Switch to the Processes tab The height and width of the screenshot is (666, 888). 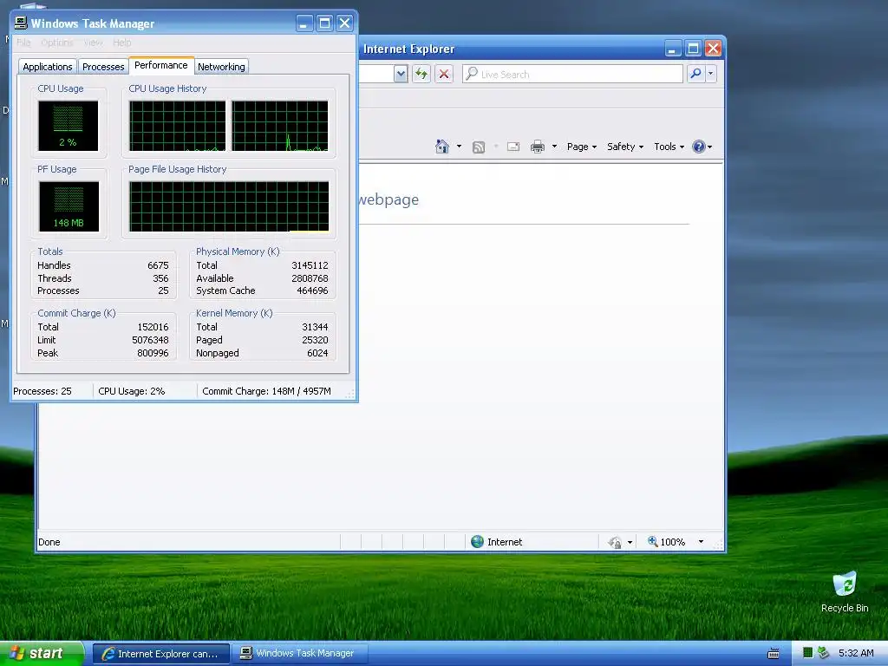103,67
